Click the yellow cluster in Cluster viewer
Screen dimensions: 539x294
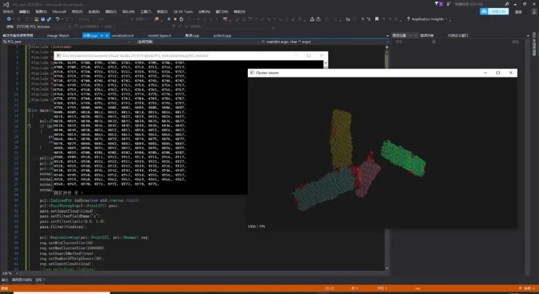(341, 138)
